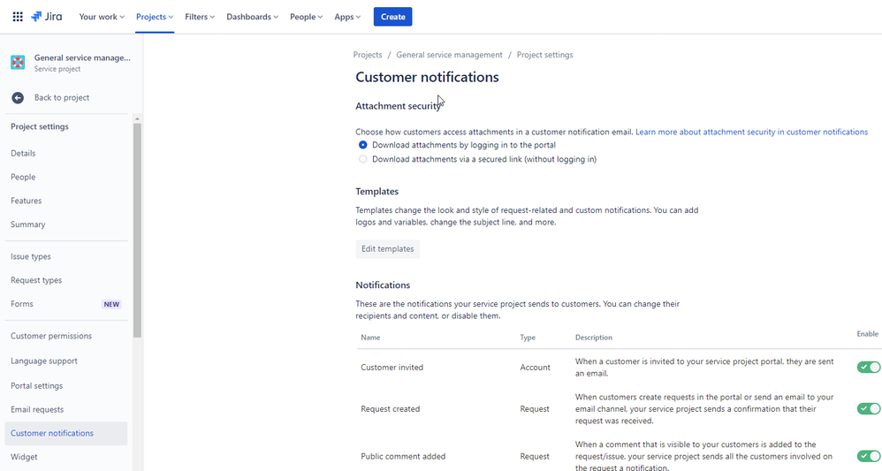Viewport: 882px width, 471px height.
Task: Disable the Customer invited notification toggle
Action: tap(868, 368)
